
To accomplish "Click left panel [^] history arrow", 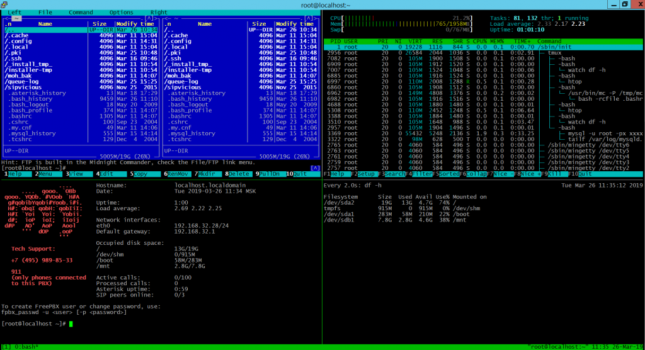I will pyautogui.click(x=148, y=19).
